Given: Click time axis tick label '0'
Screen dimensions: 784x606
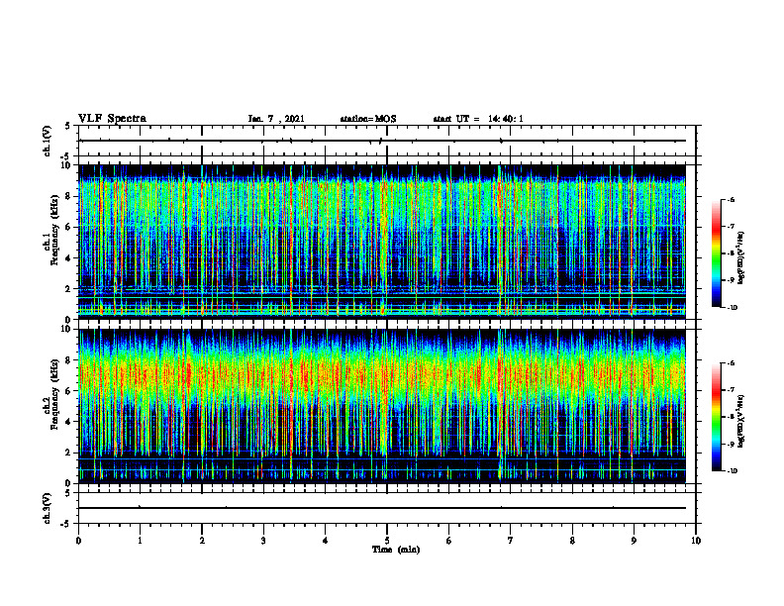Looking at the screenshot, I should point(78,541).
